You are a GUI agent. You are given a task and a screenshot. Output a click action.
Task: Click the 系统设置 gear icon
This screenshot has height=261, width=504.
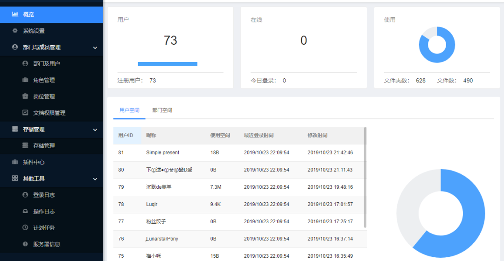15,31
